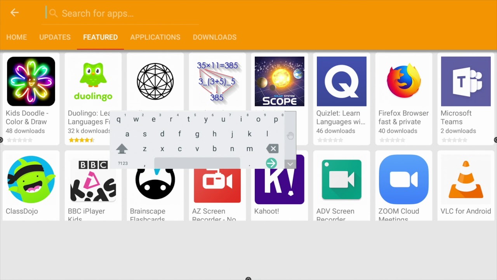Tap the q key on keyboard
The width and height of the screenshot is (497, 280).
[119, 119]
